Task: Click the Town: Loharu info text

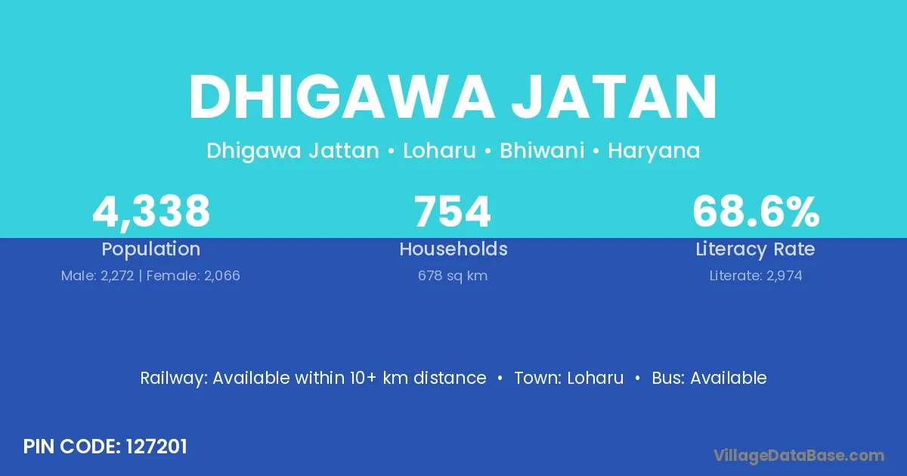Action: pos(568,378)
